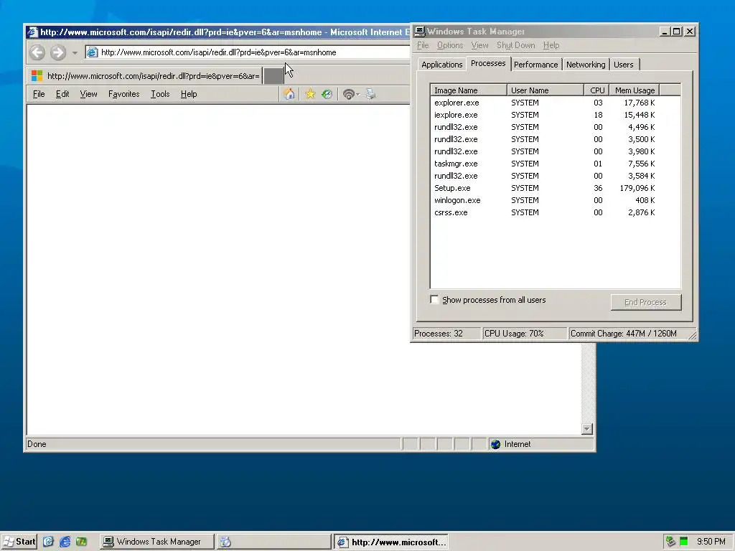Click the 'Processes: 32' status bar entry
Screen dimensions: 735x551
tap(446, 334)
